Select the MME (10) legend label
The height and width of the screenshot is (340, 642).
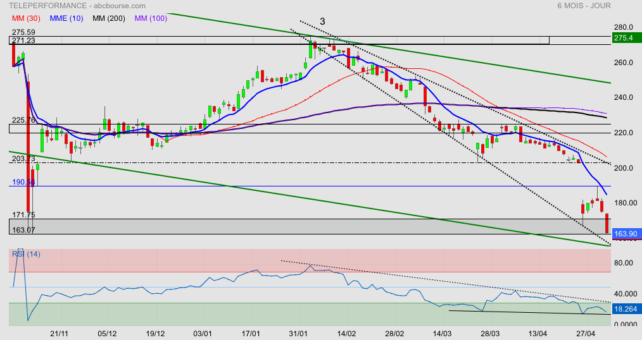click(x=66, y=18)
